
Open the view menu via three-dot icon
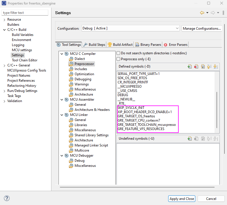click(223, 13)
